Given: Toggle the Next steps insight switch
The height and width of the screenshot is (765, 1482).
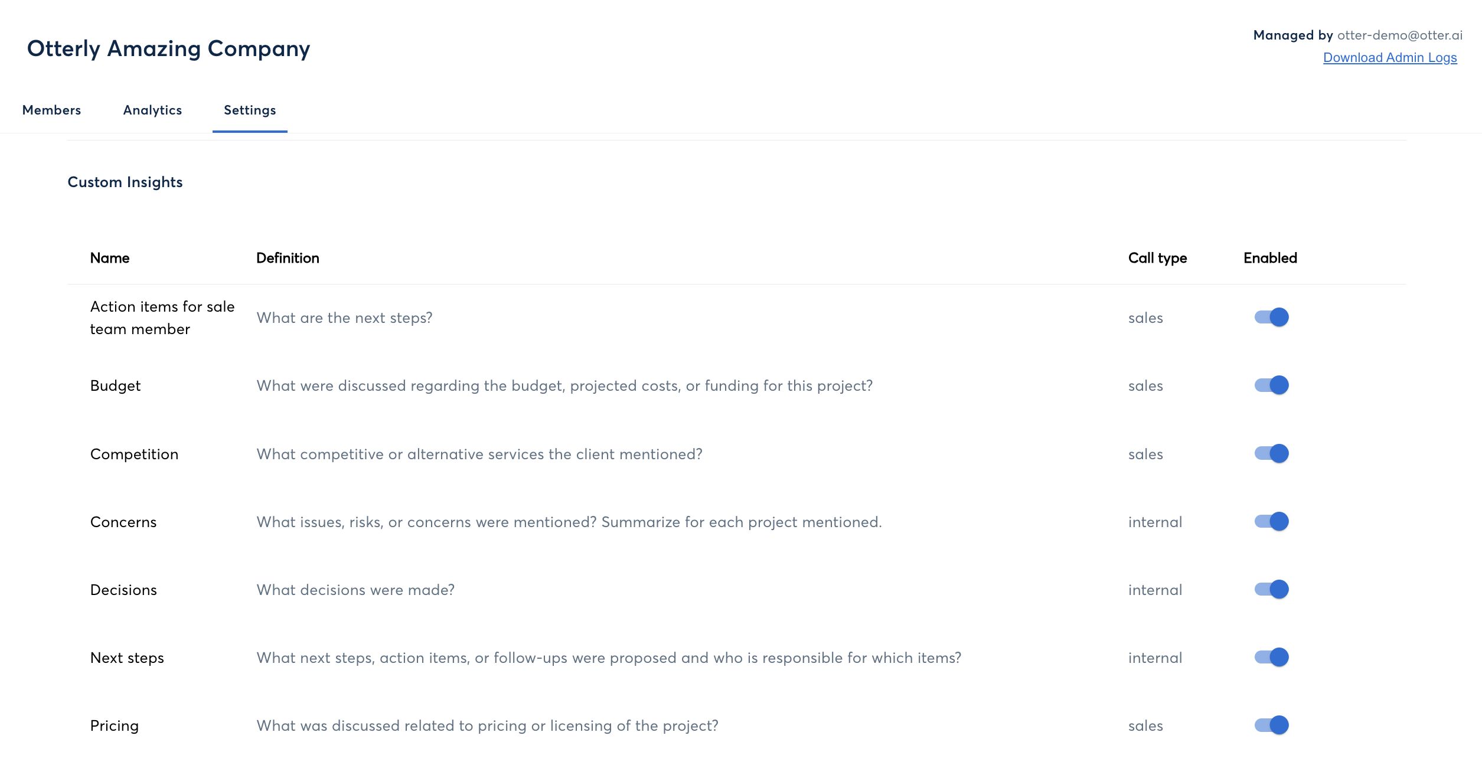Looking at the screenshot, I should [1272, 658].
